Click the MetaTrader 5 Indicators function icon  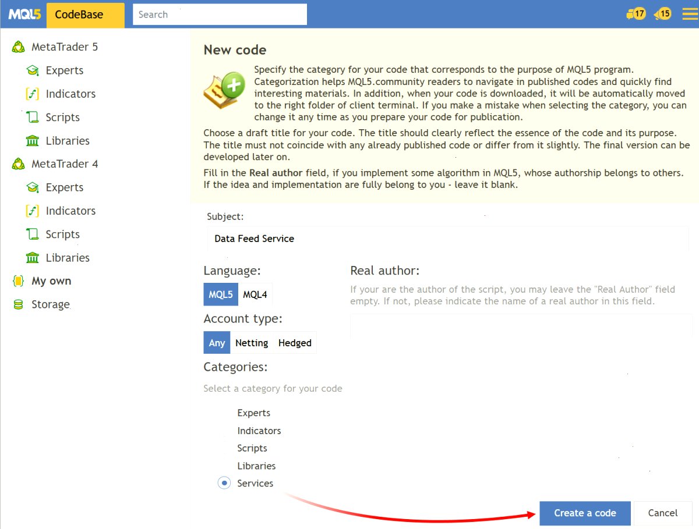pyautogui.click(x=33, y=94)
